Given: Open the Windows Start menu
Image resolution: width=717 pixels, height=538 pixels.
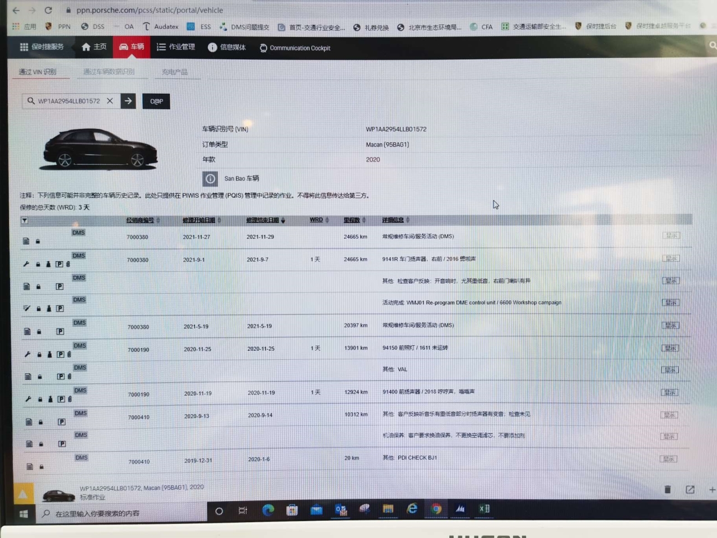Looking at the screenshot, I should [x=24, y=513].
